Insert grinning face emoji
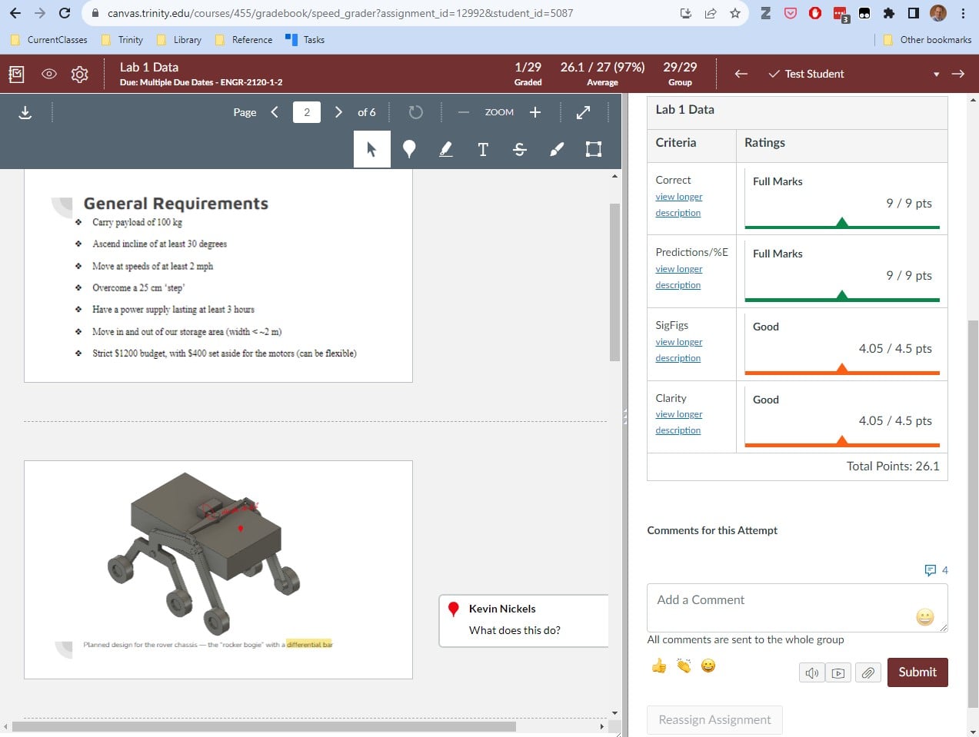979x737 pixels. tap(708, 666)
